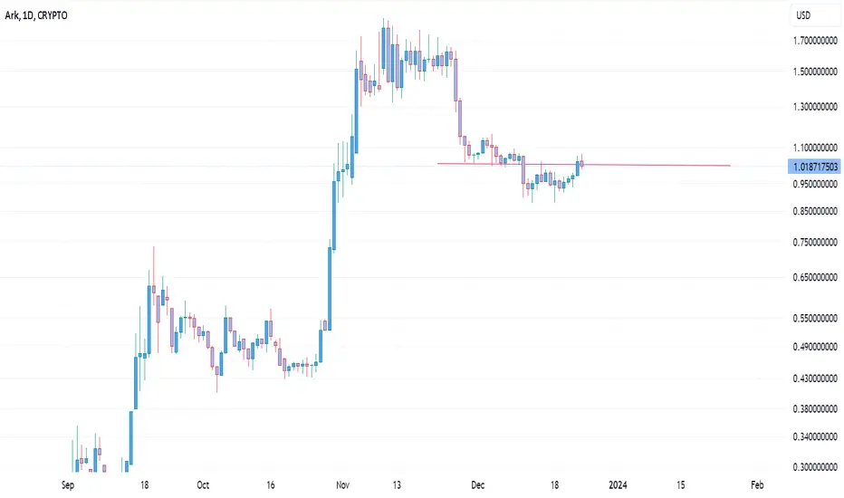Click the 0.650000000 price axis label
Image resolution: width=844 pixels, height=498 pixels.
pos(815,278)
